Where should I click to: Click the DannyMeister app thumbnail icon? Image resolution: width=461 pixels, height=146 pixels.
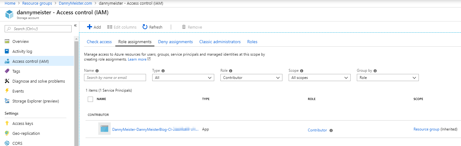pos(104,129)
